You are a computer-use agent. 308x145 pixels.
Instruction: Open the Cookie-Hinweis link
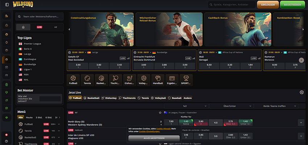click(163, 129)
